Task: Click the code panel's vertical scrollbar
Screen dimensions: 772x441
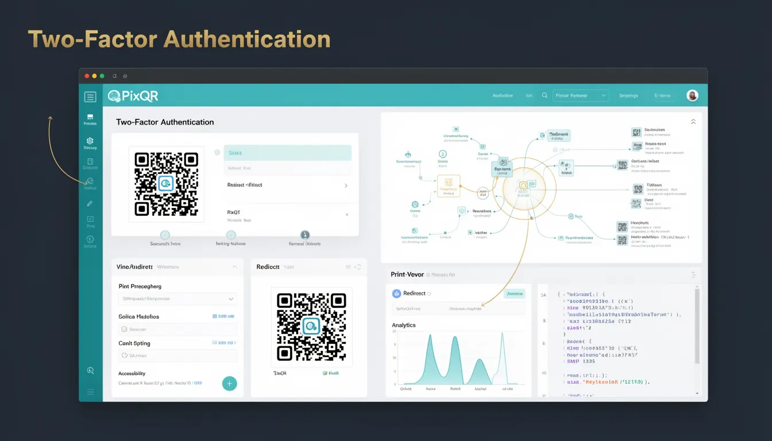Action: click(x=697, y=326)
